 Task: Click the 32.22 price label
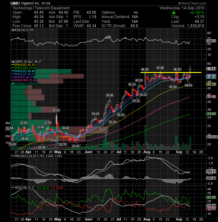102,128
